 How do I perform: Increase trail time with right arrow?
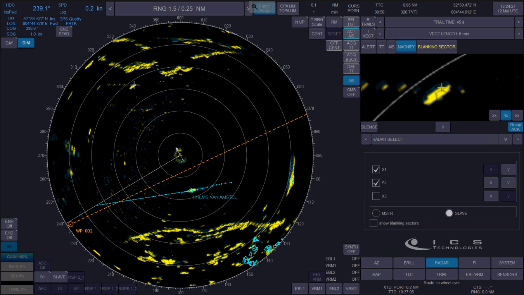click(x=519, y=22)
